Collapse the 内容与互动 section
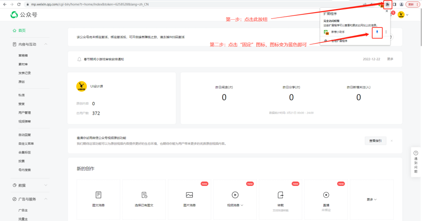Viewport: 422px width, 221px height. tap(46, 44)
